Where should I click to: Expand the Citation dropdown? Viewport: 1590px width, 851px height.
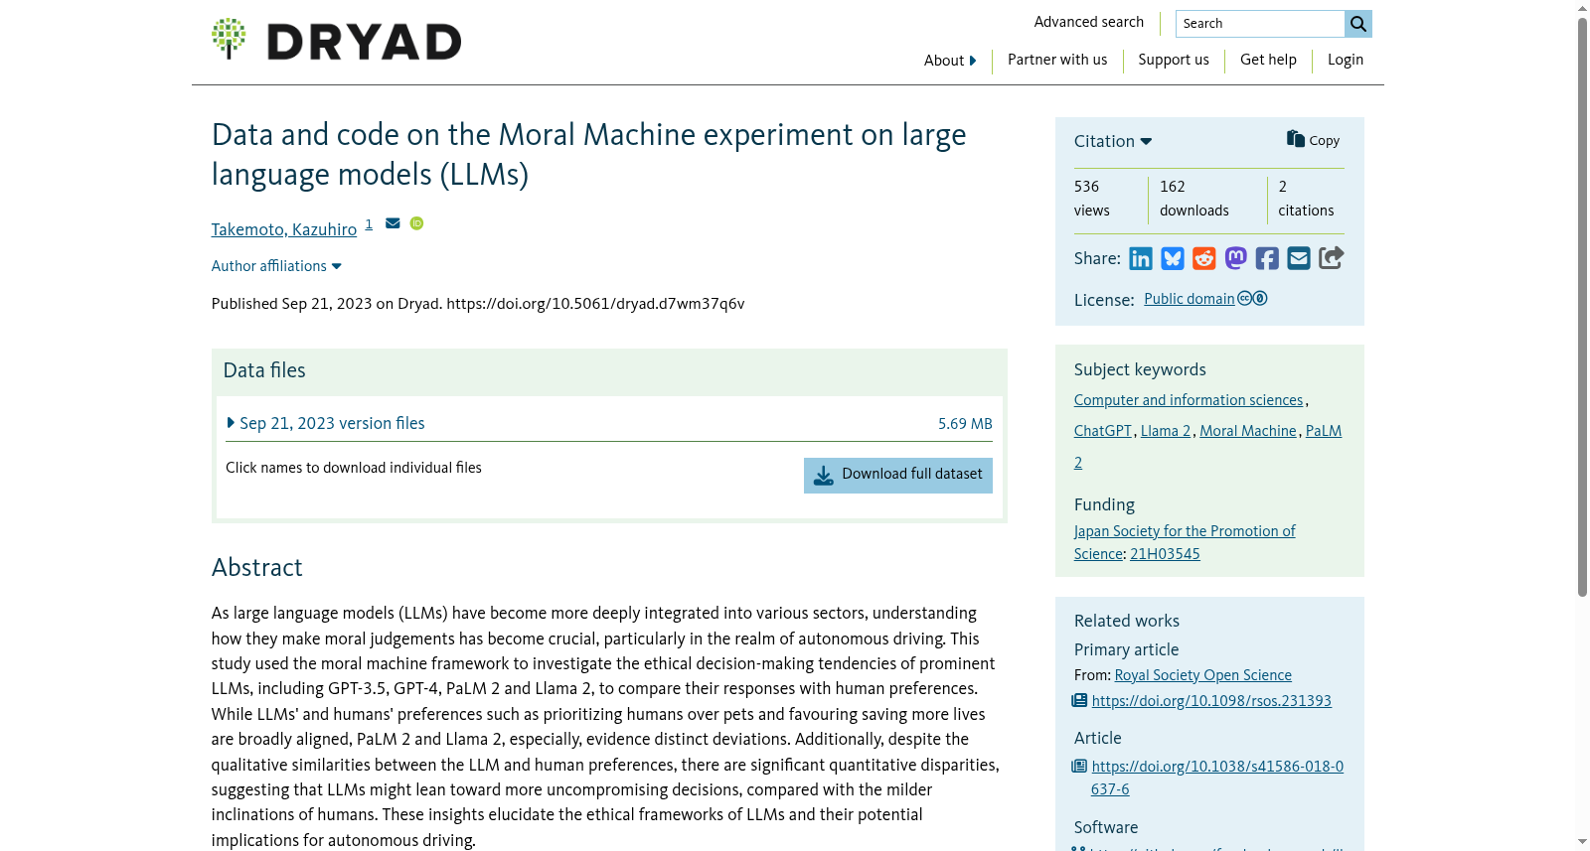tap(1113, 141)
